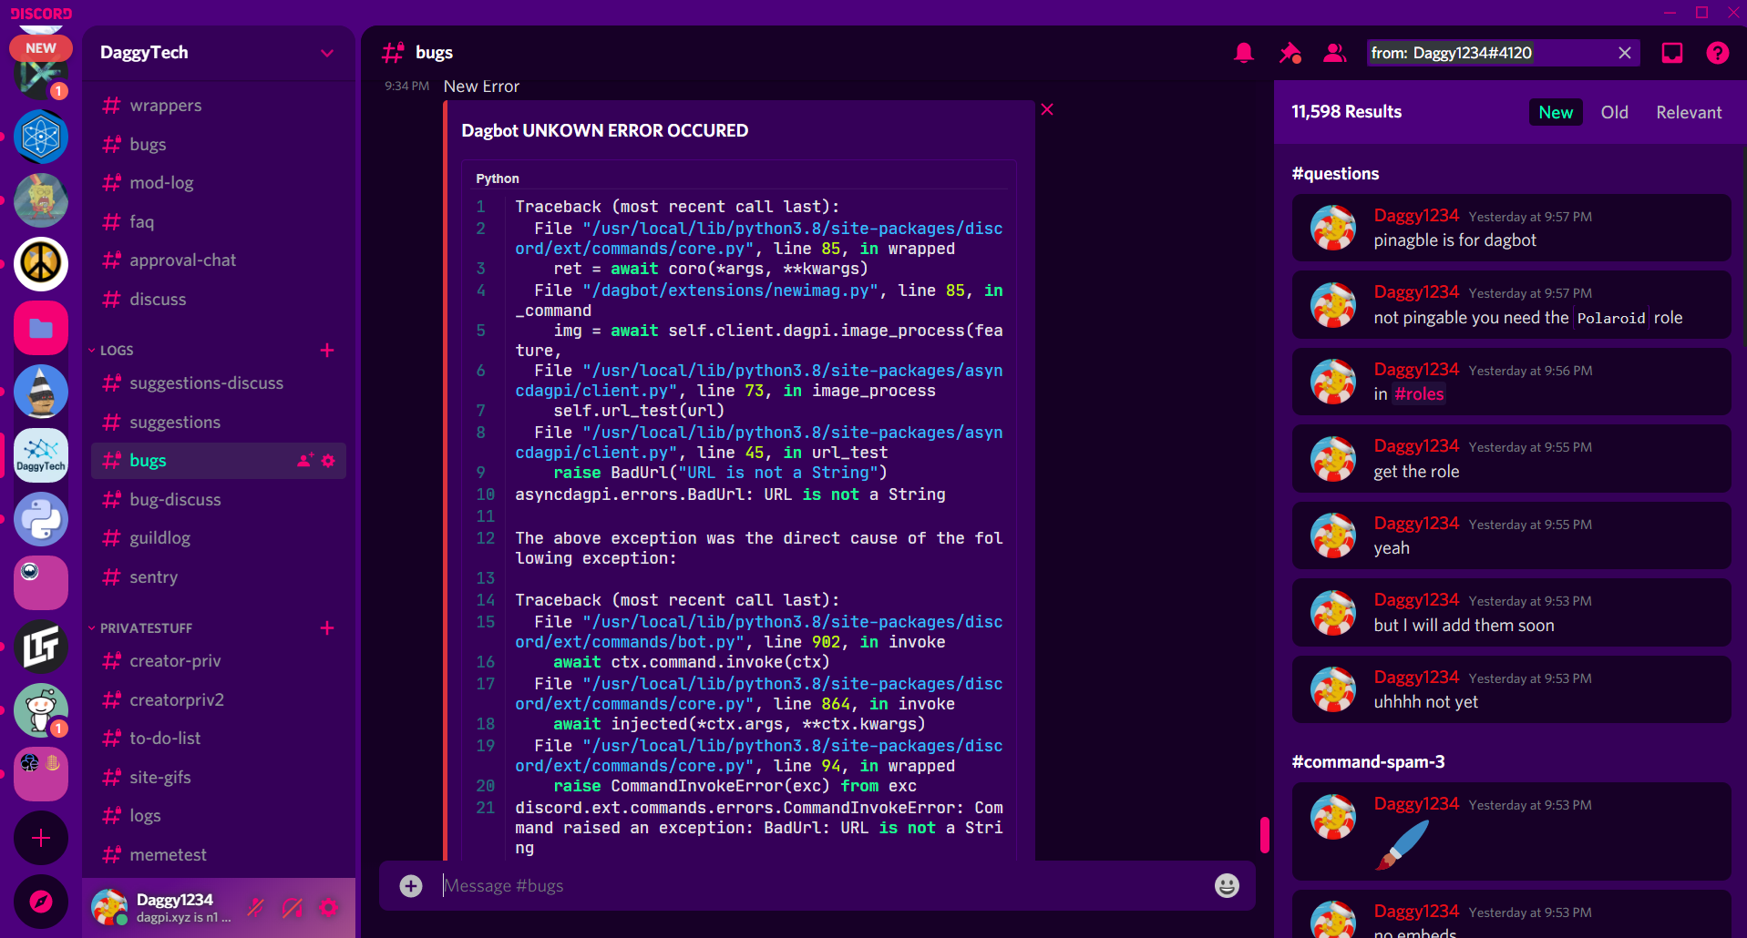Open the emoji picker in the message bar

(1226, 885)
